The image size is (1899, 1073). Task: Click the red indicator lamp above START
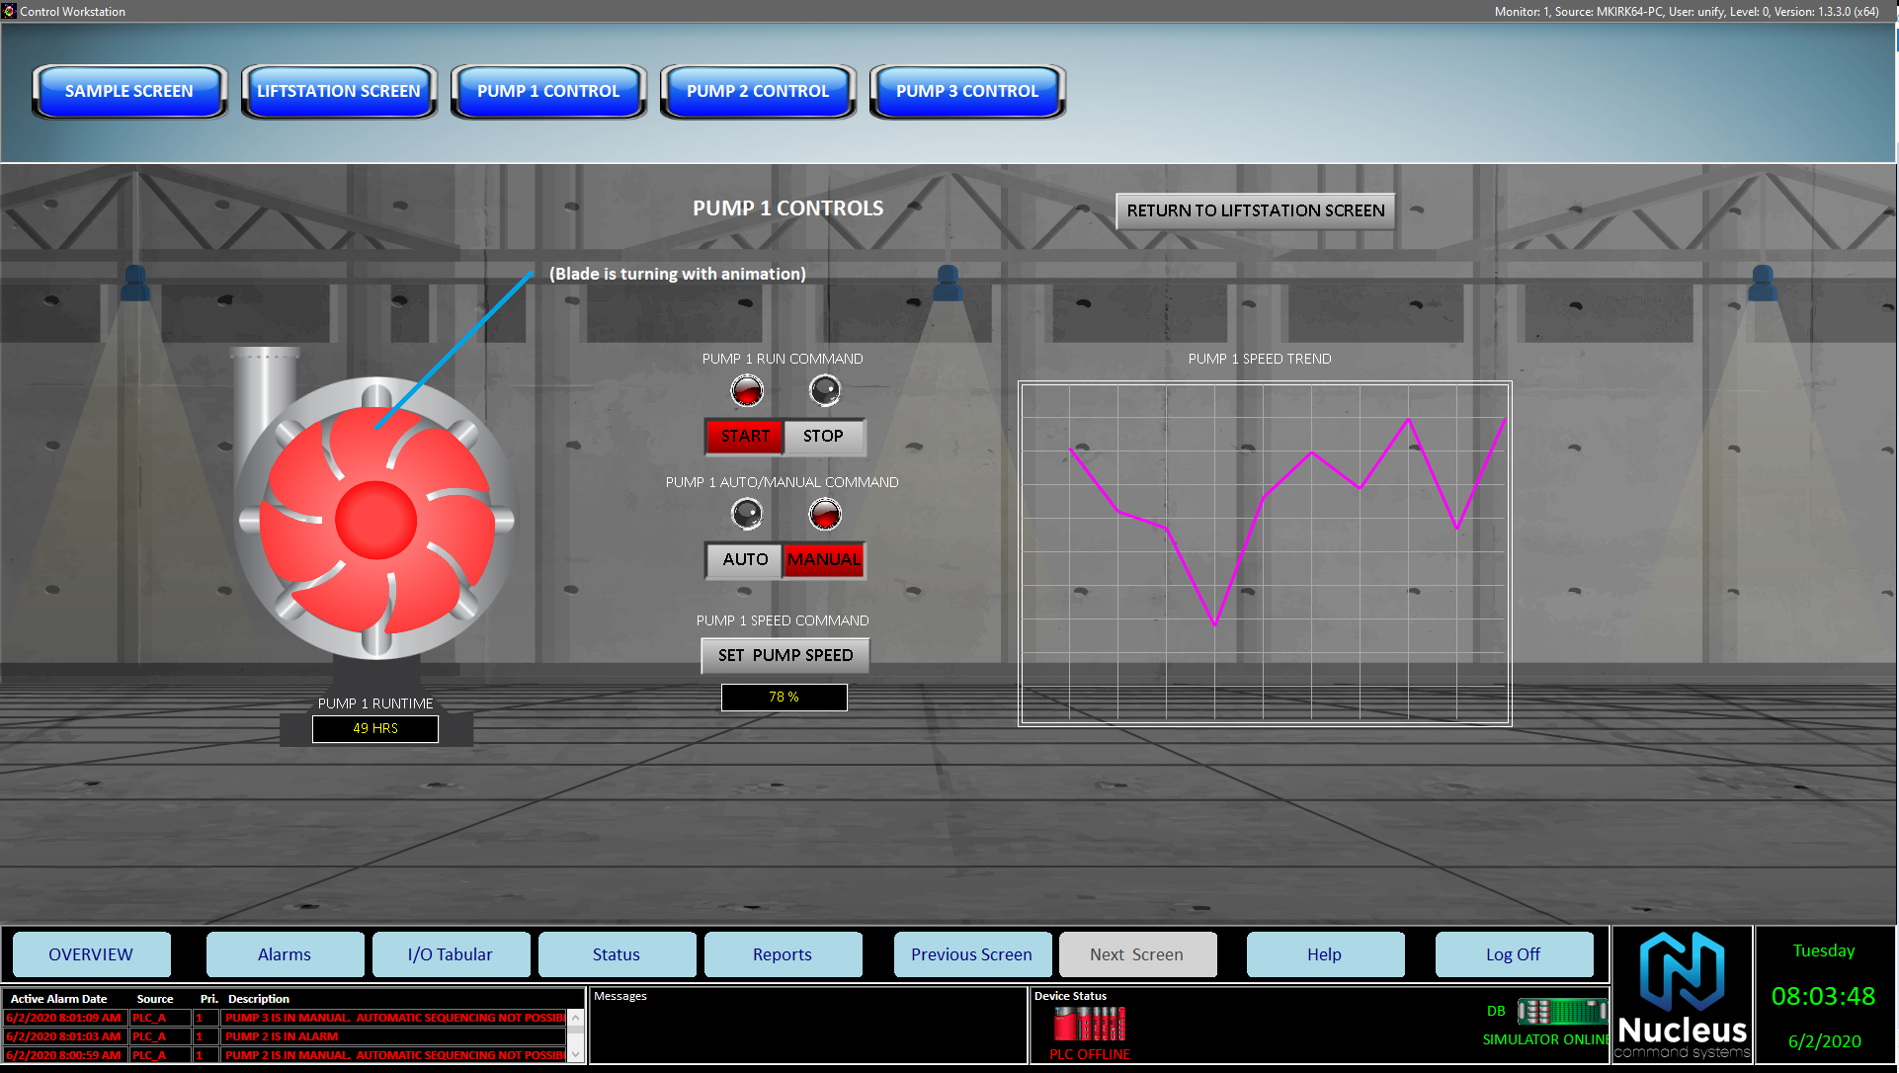coord(747,391)
